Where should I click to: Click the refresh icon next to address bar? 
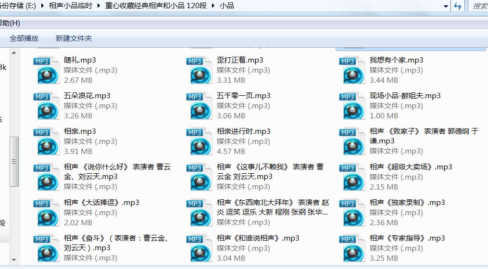(x=458, y=6)
